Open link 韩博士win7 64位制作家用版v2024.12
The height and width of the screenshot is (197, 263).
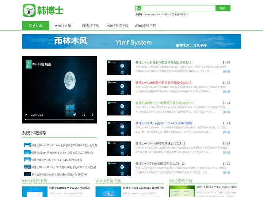point(160,164)
